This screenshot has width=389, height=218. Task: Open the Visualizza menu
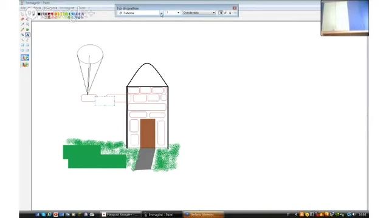pyautogui.click(x=50, y=8)
